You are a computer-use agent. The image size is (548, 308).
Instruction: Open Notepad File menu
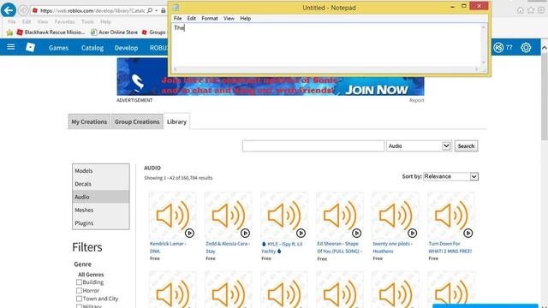(177, 19)
